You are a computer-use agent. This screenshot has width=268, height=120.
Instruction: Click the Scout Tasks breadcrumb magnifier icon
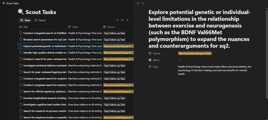tap(4, 3)
